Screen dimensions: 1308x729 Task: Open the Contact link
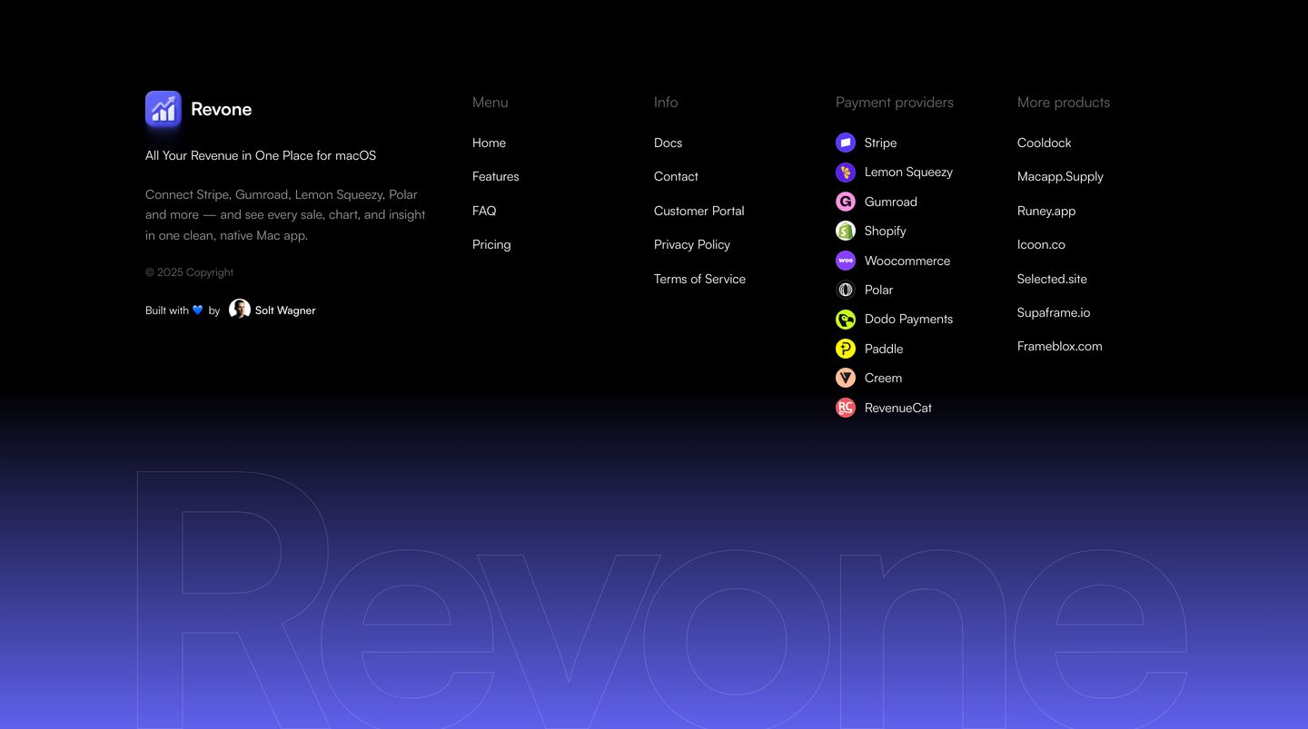click(x=676, y=176)
